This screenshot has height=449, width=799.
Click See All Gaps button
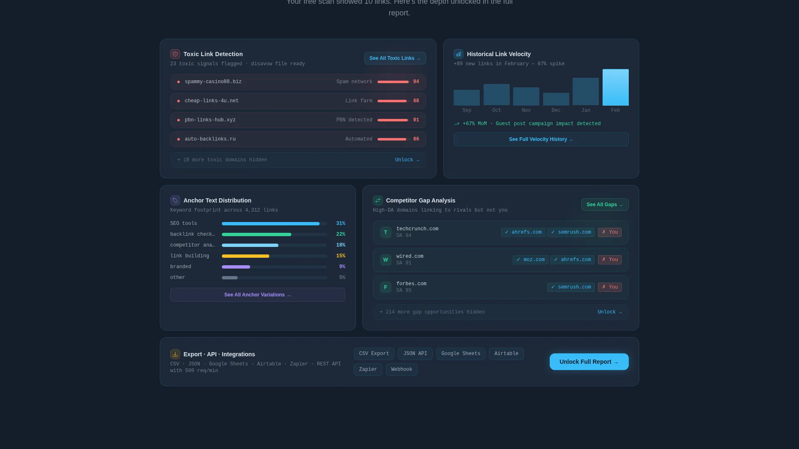point(605,205)
